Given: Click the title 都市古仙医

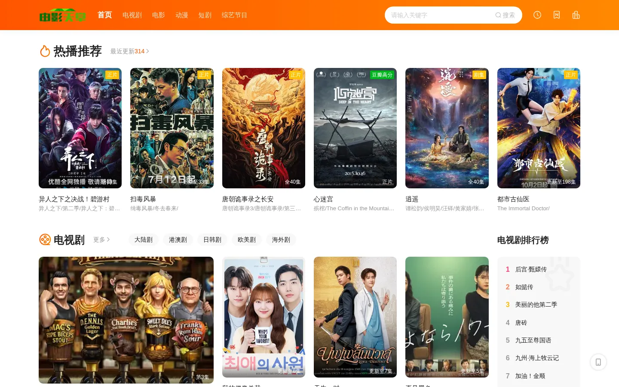Looking at the screenshot, I should [513, 199].
